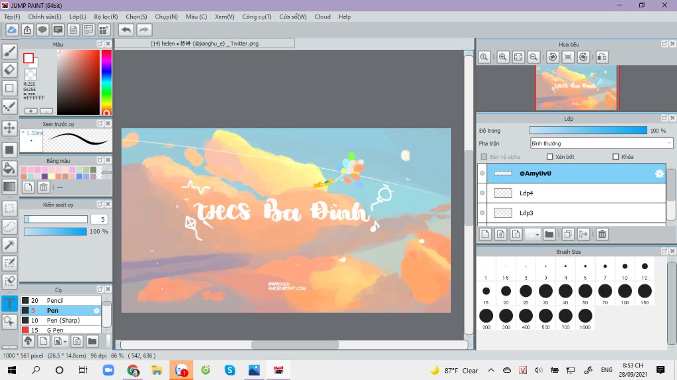Click the export upload icon in toolbar

(x=27, y=30)
